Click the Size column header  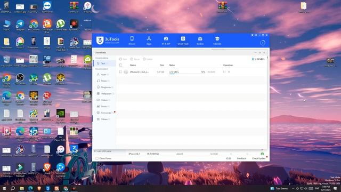tap(162, 65)
